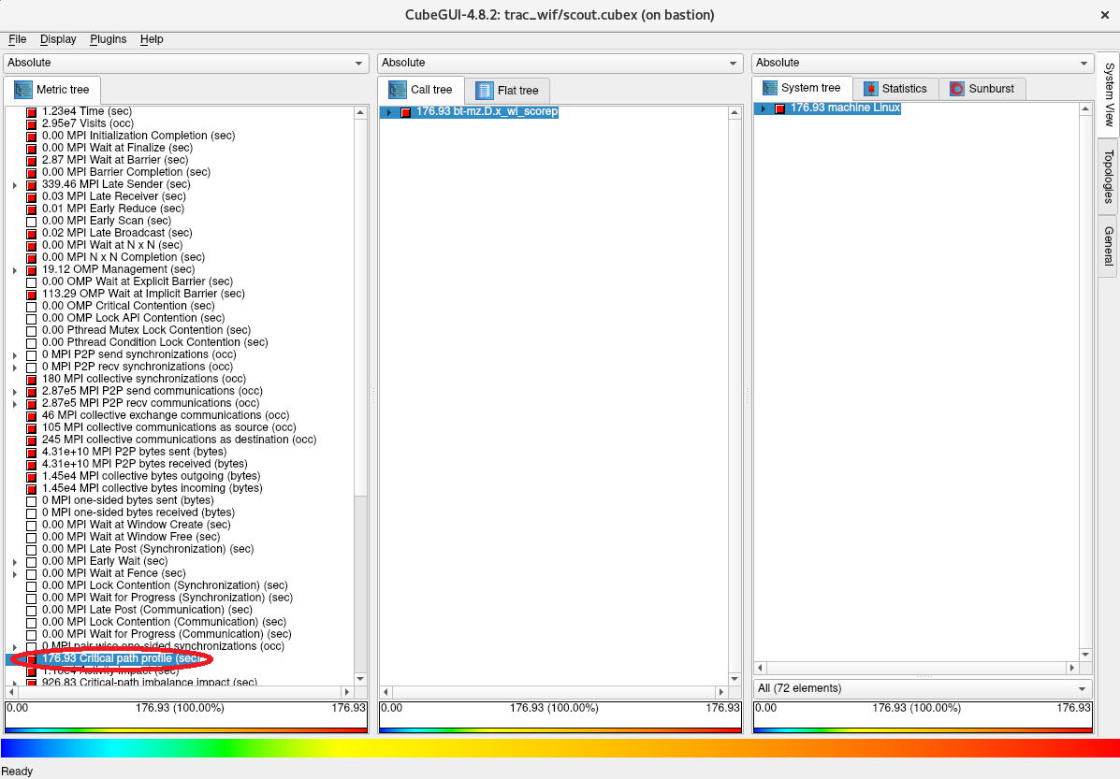
Task: Click the Statistics tab icon
Action: tap(871, 89)
